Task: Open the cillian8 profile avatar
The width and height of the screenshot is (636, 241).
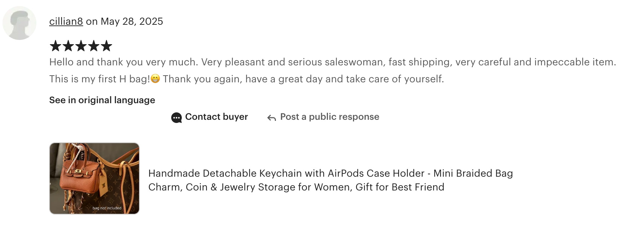Action: (19, 23)
